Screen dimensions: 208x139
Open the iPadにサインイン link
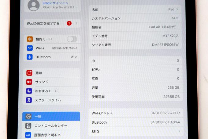tap(55, 3)
